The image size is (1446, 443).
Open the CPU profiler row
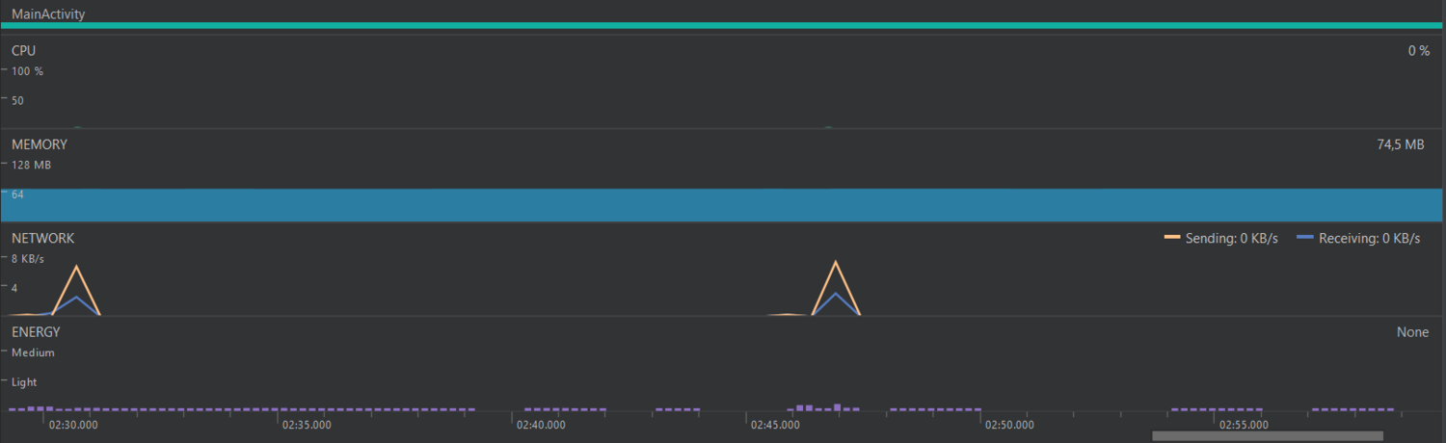point(23,50)
